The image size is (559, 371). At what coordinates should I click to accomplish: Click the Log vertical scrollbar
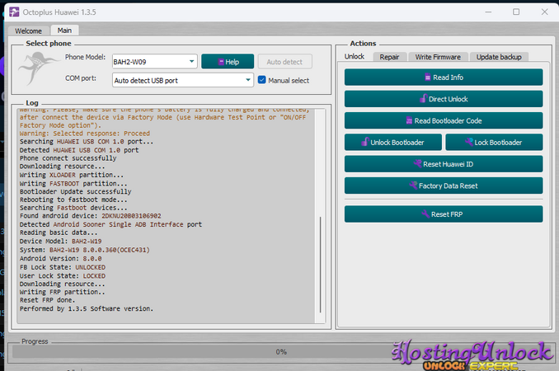point(320,214)
